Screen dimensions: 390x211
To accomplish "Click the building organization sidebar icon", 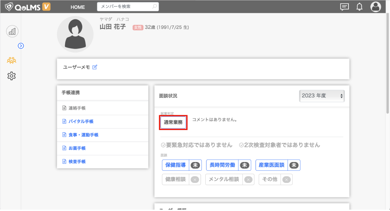I will [x=12, y=32].
